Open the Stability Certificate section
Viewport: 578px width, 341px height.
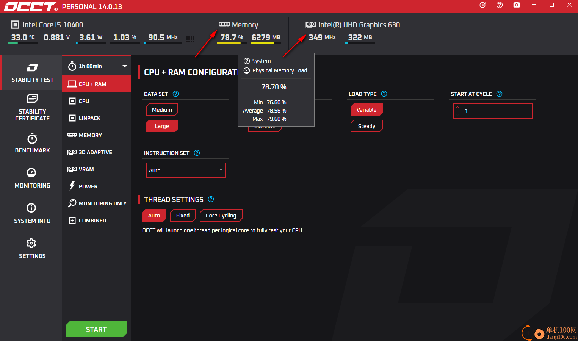[32, 108]
